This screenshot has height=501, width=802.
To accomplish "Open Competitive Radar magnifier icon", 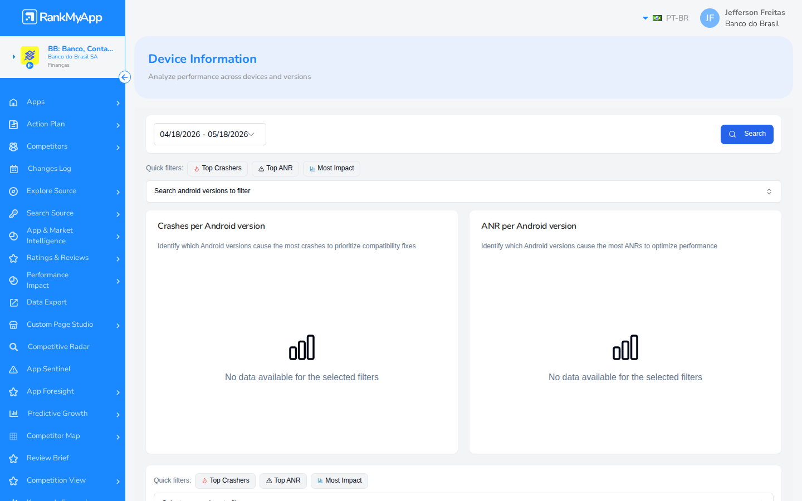I will [x=14, y=347].
